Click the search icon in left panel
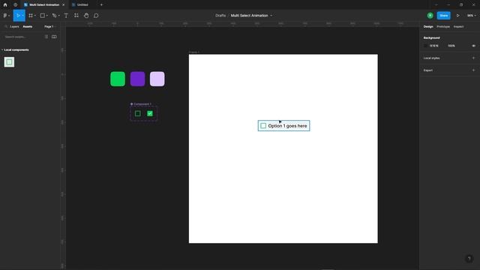480x270 pixels. 6,27
